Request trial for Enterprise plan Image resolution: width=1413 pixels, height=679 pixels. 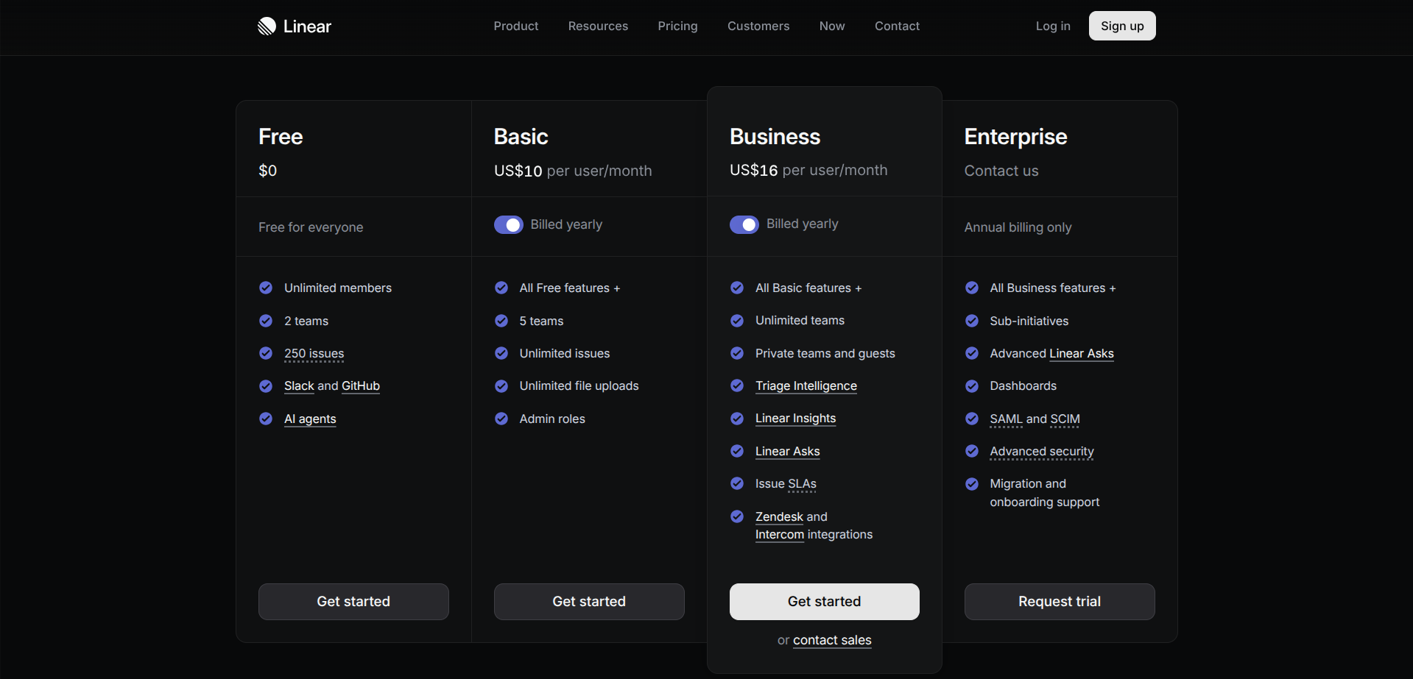click(1059, 601)
